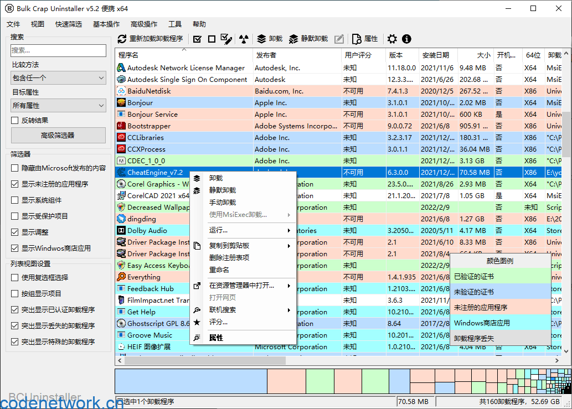Click Windows商店应用 cyan legend swatch

point(500,323)
